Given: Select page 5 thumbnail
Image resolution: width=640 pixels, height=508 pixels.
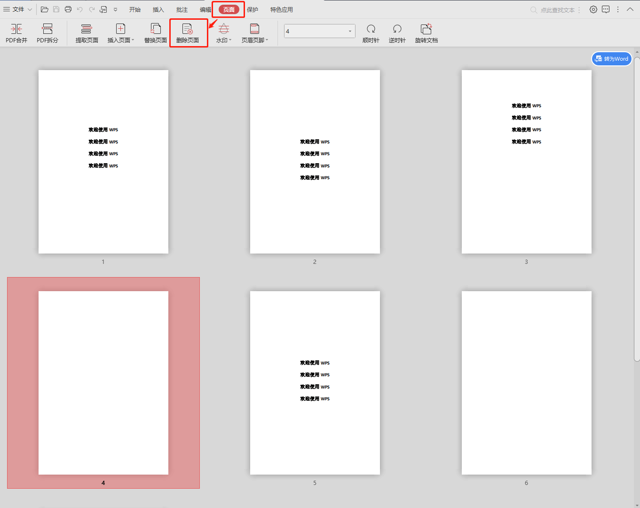Looking at the screenshot, I should coord(315,383).
